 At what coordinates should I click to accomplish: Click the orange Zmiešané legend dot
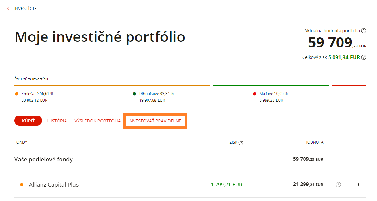pos(16,94)
